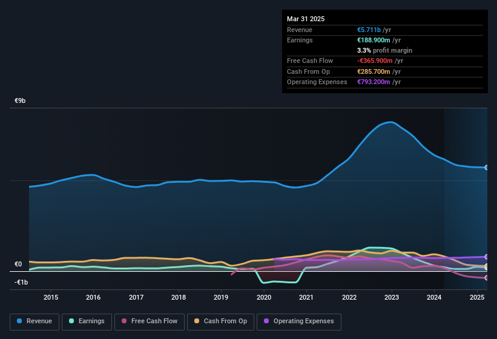
Task: Click the -€365.900m free cash flow value
Action: tap(375, 61)
